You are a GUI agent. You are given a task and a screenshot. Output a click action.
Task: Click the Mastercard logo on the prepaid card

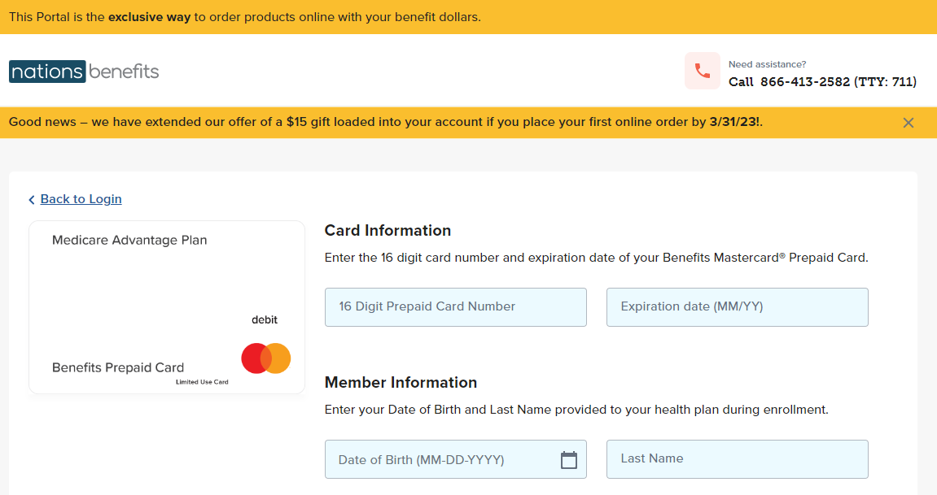click(x=265, y=358)
